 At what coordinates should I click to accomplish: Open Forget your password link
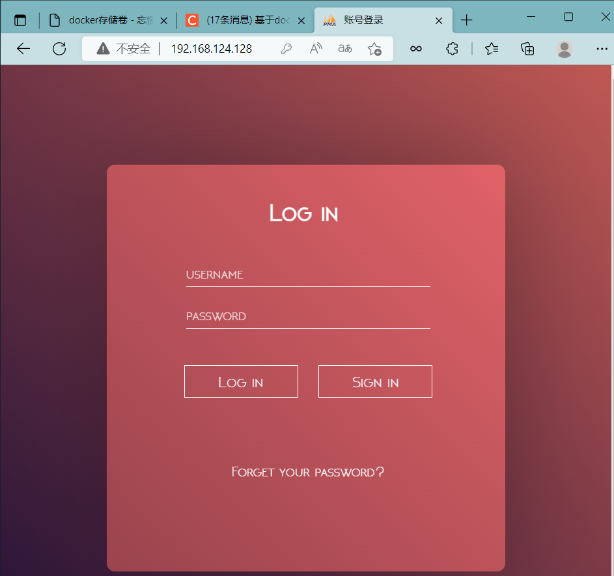(x=308, y=472)
